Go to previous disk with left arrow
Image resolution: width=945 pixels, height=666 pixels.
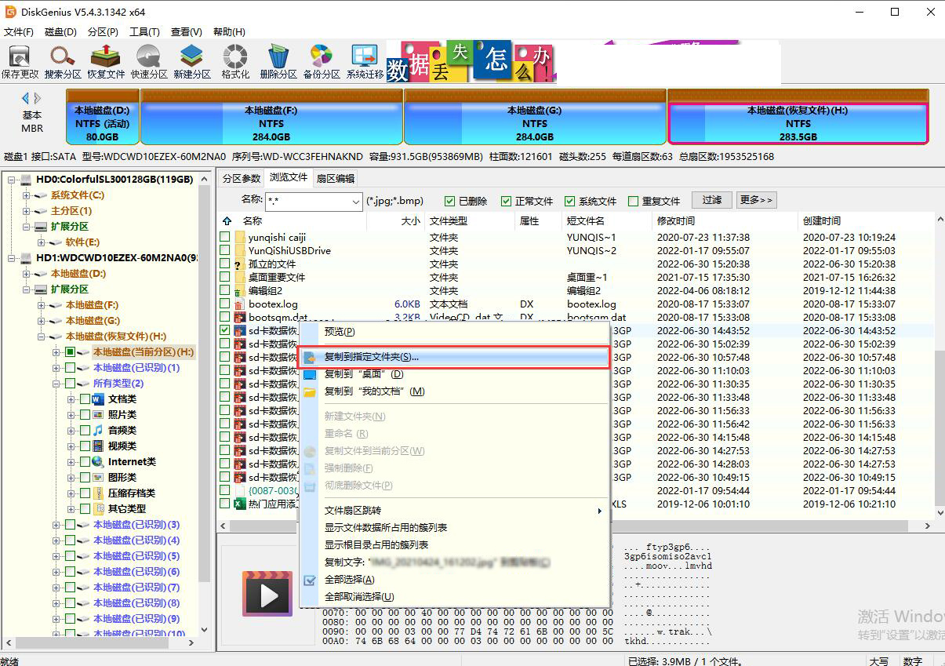pos(25,98)
